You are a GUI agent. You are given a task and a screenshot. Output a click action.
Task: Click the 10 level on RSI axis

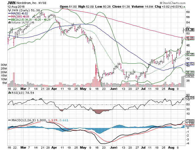tap(188, 114)
